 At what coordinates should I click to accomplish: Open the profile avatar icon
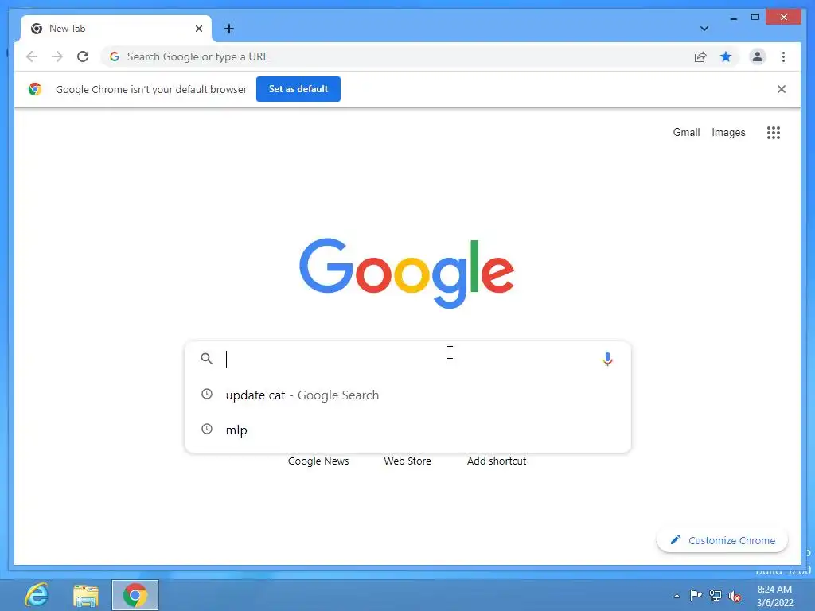758,56
